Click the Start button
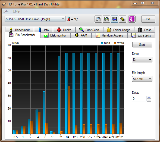The width and height of the screenshot is (160, 142). click(x=142, y=45)
